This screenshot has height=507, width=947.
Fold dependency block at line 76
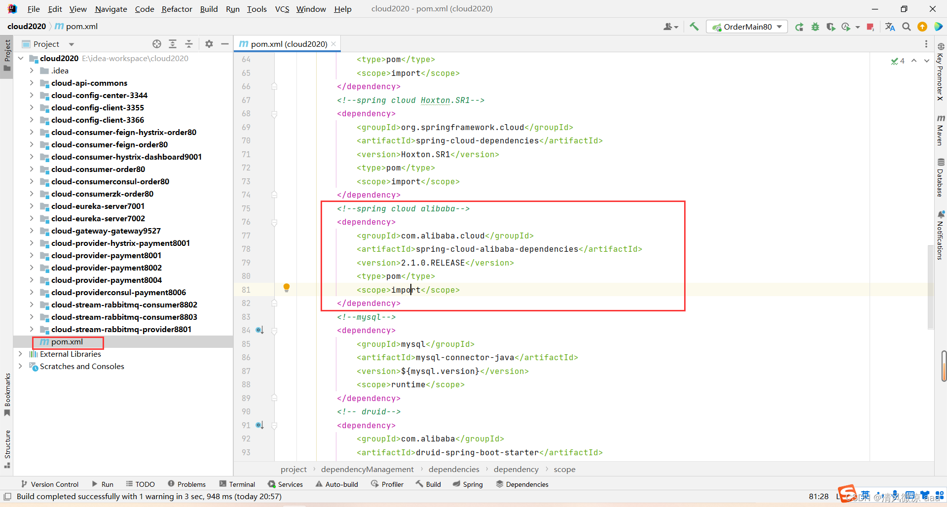pos(274,222)
